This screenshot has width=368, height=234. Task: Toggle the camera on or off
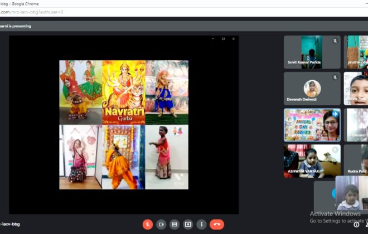(161, 225)
